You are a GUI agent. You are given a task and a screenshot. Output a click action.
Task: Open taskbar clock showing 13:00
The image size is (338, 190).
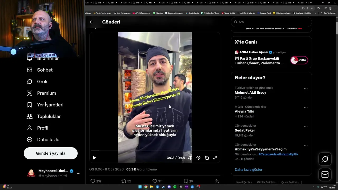[x=332, y=187]
